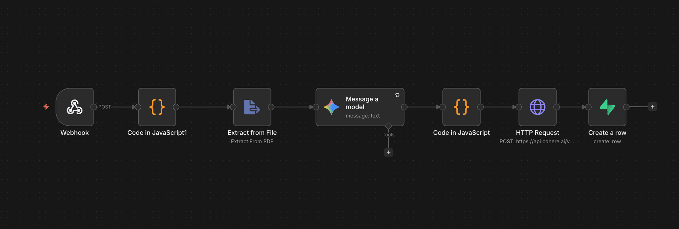The image size is (679, 229).
Task: Click the loop icon on Message a model
Action: tap(397, 95)
